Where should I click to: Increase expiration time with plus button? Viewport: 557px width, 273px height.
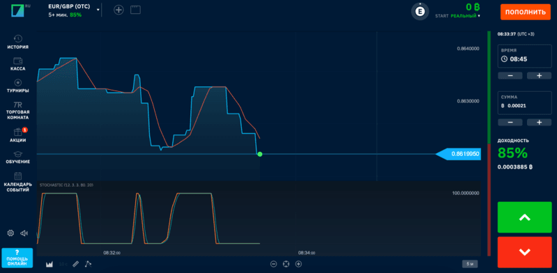point(539,76)
